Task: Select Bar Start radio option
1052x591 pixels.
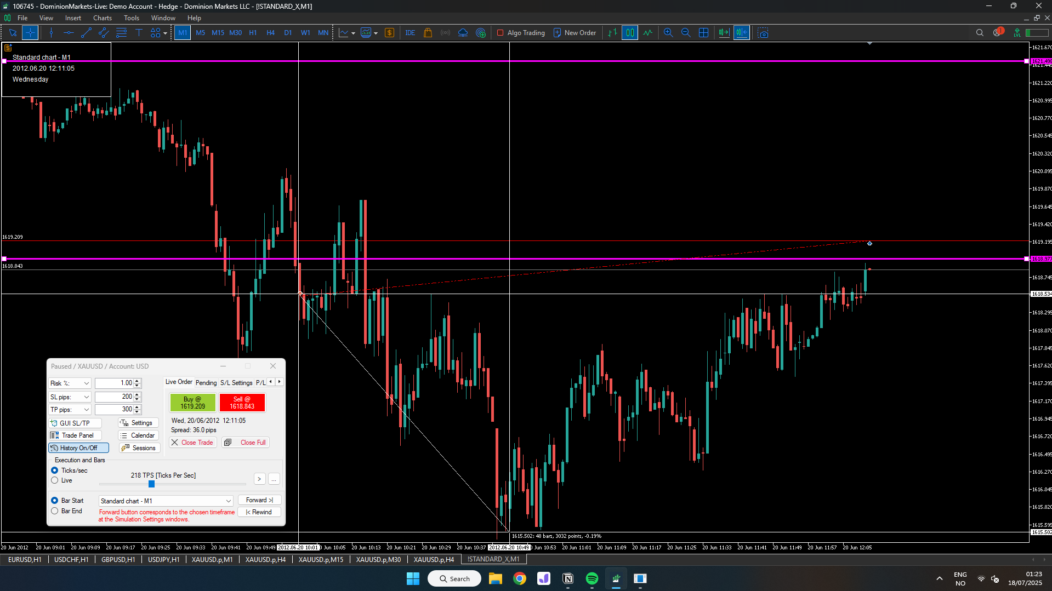Action: tap(54, 501)
